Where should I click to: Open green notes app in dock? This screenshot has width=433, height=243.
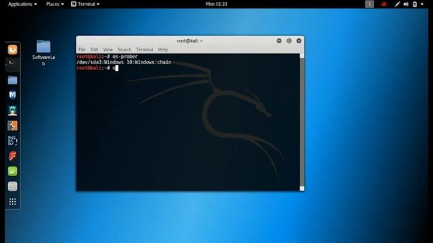click(x=12, y=171)
